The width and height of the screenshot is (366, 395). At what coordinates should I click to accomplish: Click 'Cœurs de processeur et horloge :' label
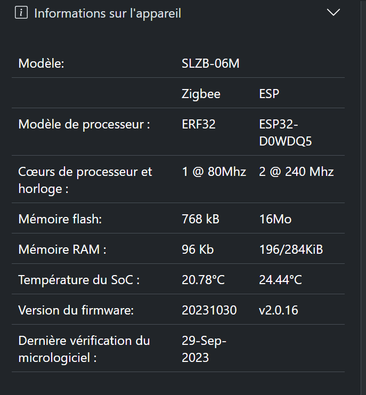click(x=85, y=180)
